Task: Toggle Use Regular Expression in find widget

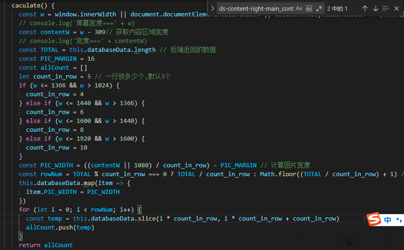Action: (319, 8)
